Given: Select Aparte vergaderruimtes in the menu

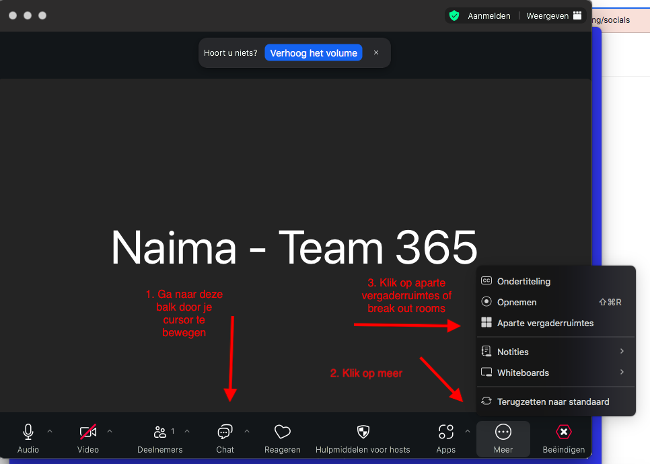Looking at the screenshot, I should 556,323.
